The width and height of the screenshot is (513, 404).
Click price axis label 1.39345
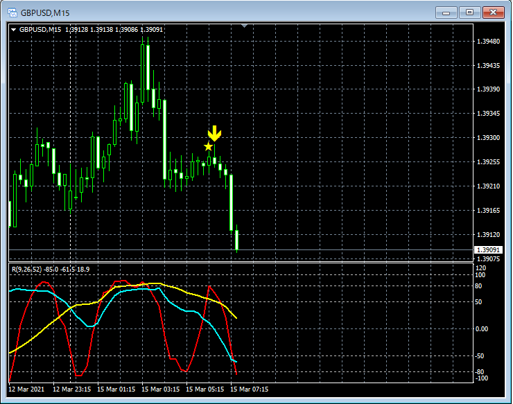[x=488, y=113]
